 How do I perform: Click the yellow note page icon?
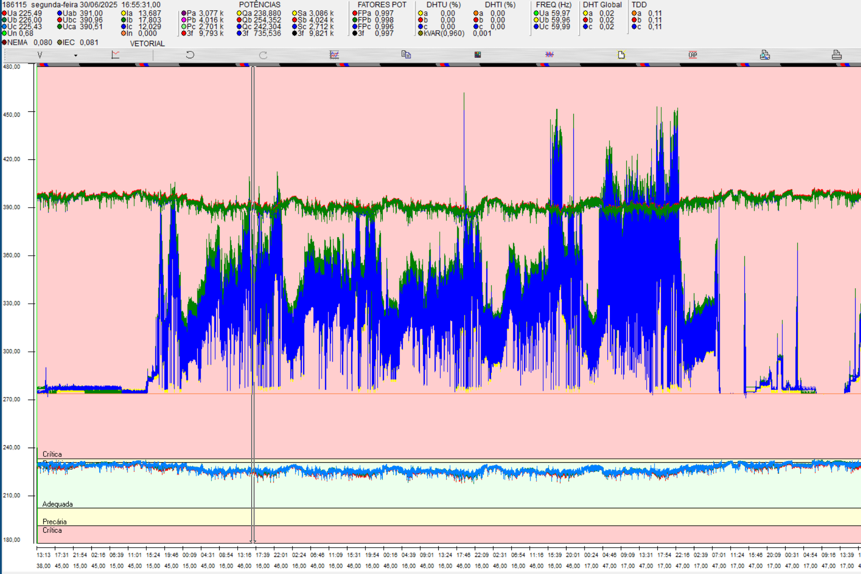tap(621, 55)
